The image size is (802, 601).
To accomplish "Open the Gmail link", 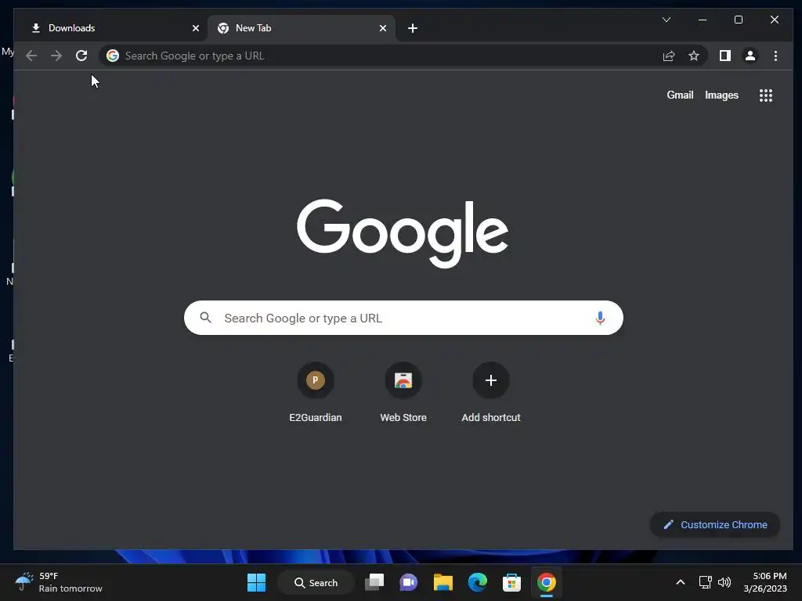I will [680, 95].
